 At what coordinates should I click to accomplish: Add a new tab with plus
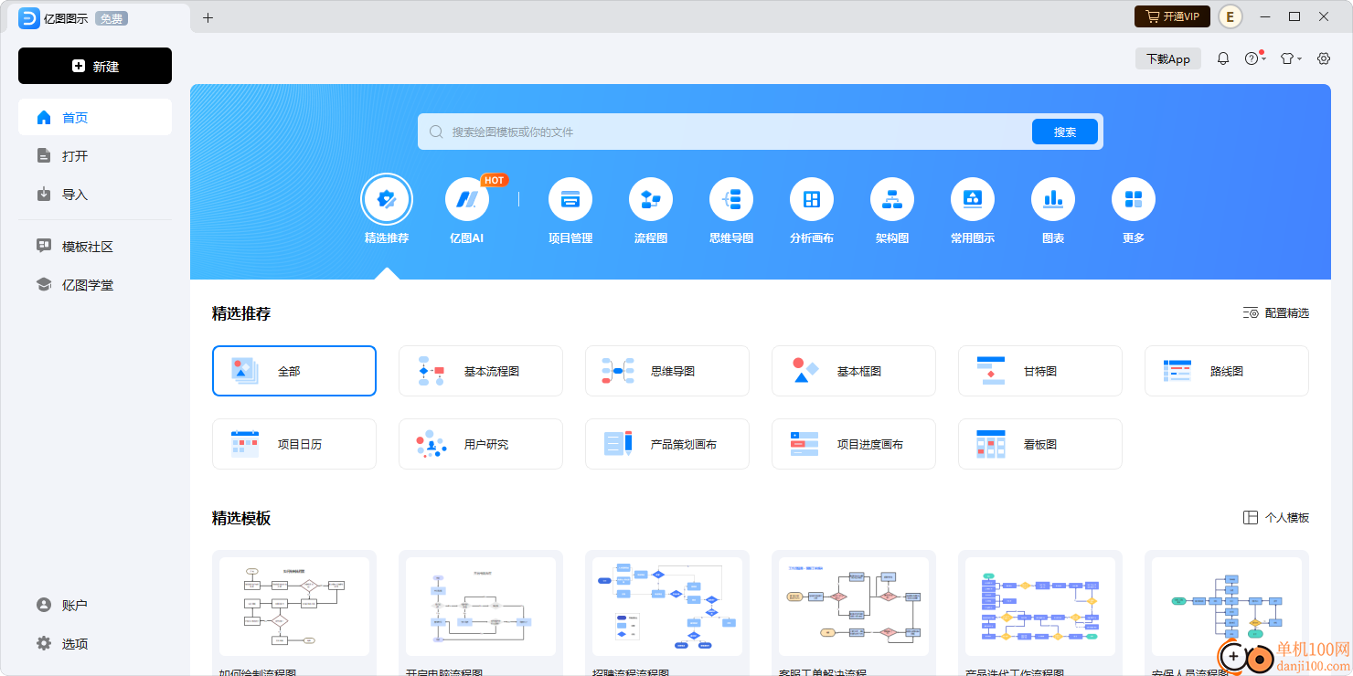tap(208, 17)
